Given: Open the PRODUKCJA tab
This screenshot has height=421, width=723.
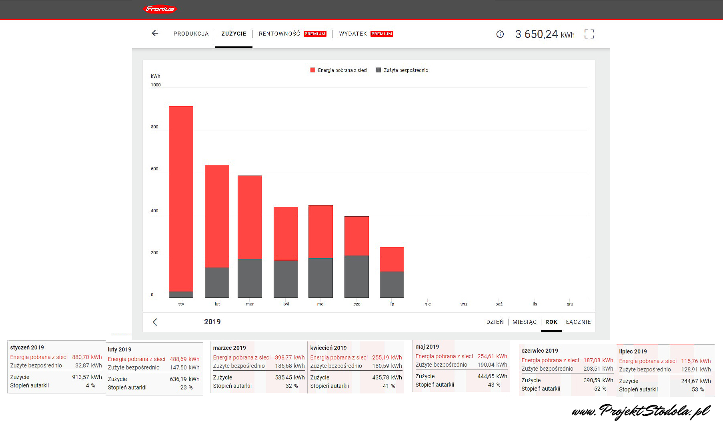Looking at the screenshot, I should point(191,34).
